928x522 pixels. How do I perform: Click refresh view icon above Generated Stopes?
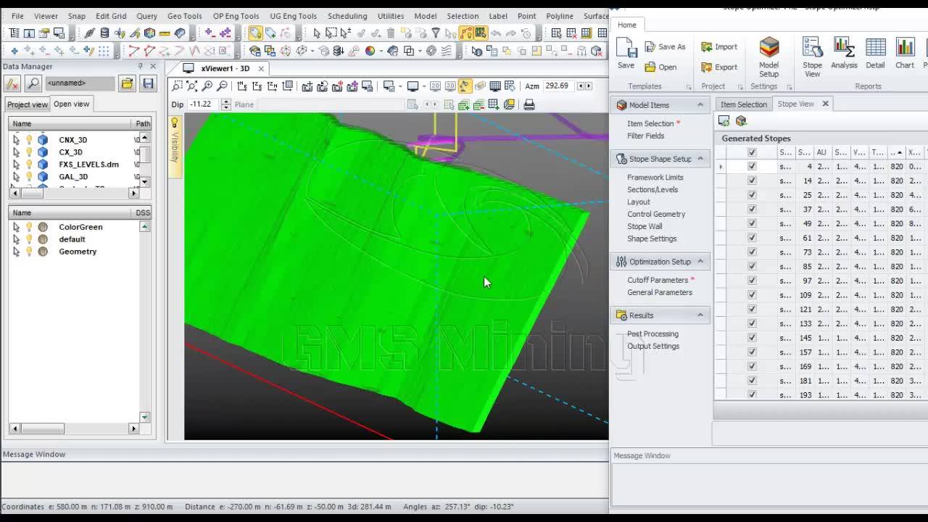(x=724, y=121)
